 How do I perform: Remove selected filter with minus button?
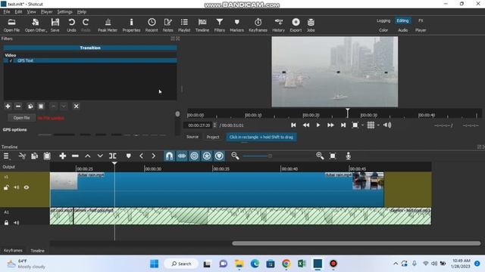pyautogui.click(x=18, y=106)
